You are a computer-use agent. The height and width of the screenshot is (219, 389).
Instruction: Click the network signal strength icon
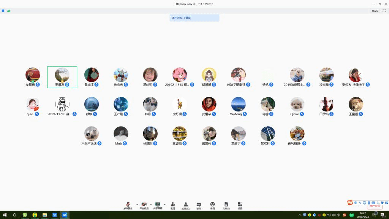[x=8, y=11]
